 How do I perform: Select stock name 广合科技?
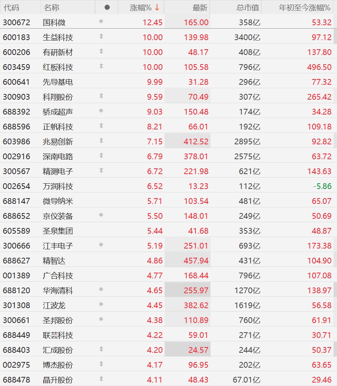click(x=58, y=275)
